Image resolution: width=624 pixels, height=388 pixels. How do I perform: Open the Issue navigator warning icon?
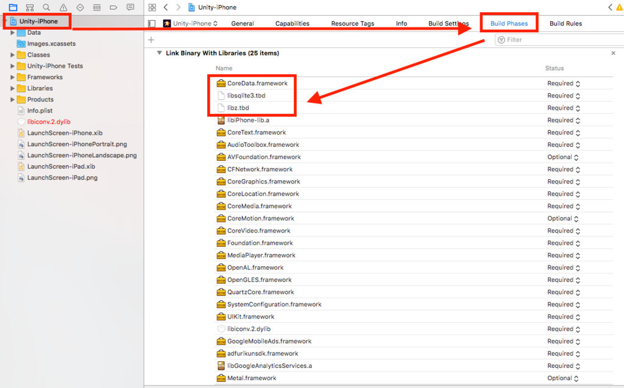coord(63,7)
